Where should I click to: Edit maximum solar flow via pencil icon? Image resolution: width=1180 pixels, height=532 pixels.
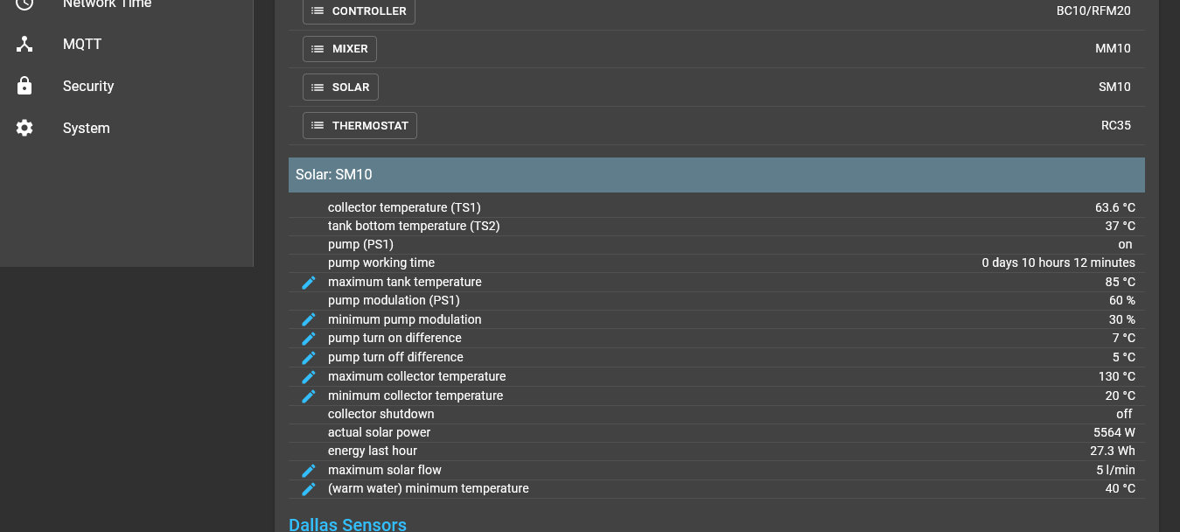(x=308, y=470)
